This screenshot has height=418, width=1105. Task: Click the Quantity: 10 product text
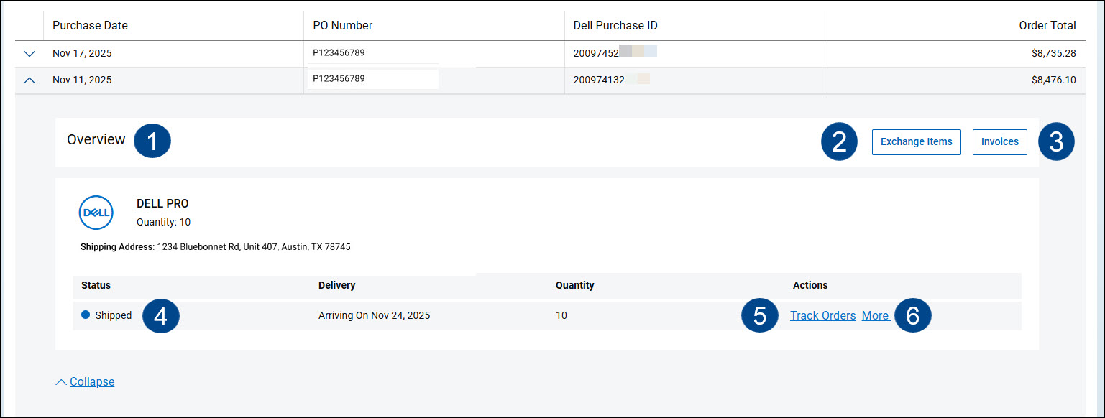pos(164,222)
